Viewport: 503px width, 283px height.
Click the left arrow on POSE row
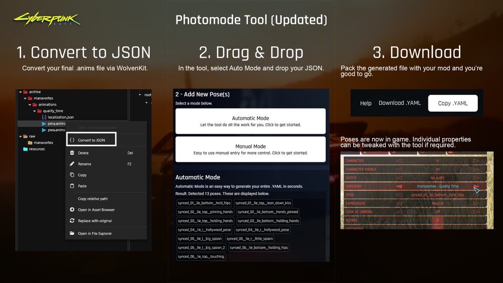pyautogui.click(x=399, y=195)
